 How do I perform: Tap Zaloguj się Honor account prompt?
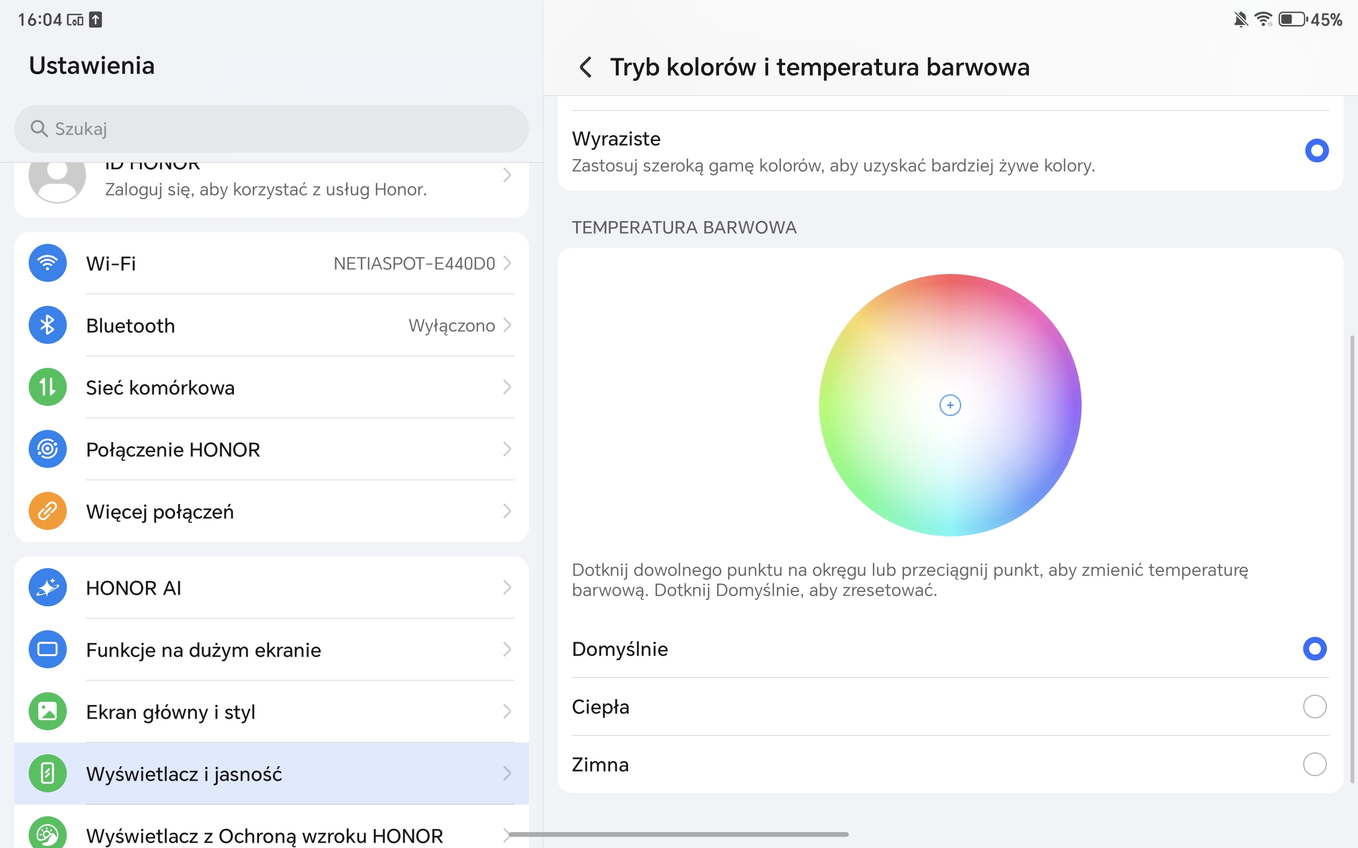(265, 190)
